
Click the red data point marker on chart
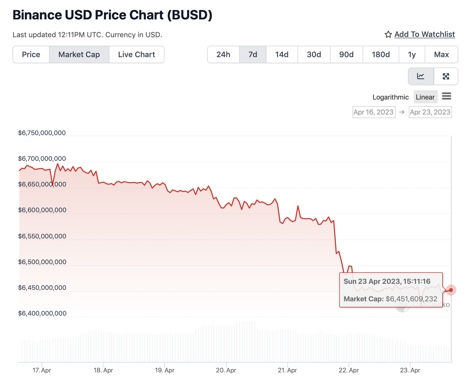click(451, 290)
